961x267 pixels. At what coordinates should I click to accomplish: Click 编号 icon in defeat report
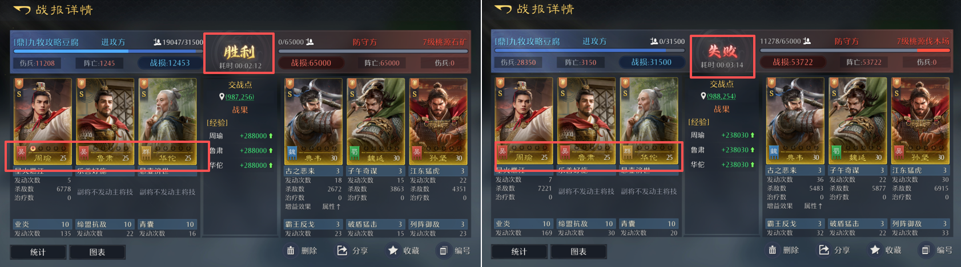pyautogui.click(x=926, y=250)
